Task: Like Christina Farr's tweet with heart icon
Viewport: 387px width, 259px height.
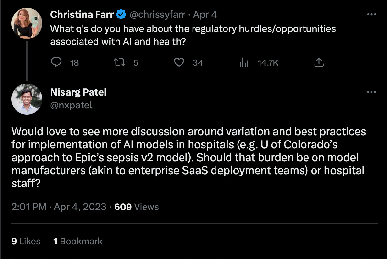Action: [179, 62]
